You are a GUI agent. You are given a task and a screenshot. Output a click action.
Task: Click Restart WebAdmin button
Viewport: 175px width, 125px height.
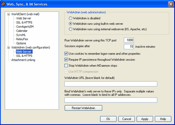(x=83, y=108)
